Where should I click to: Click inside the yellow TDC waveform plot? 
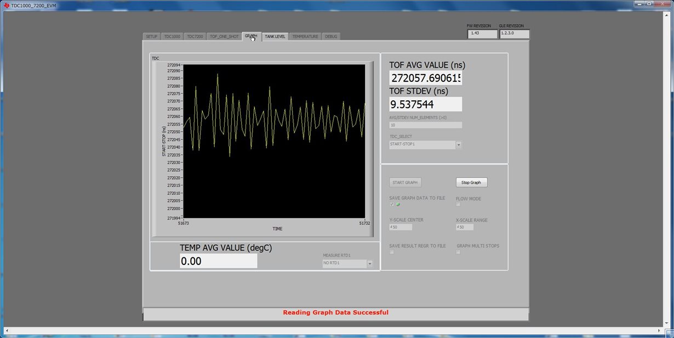coord(274,141)
